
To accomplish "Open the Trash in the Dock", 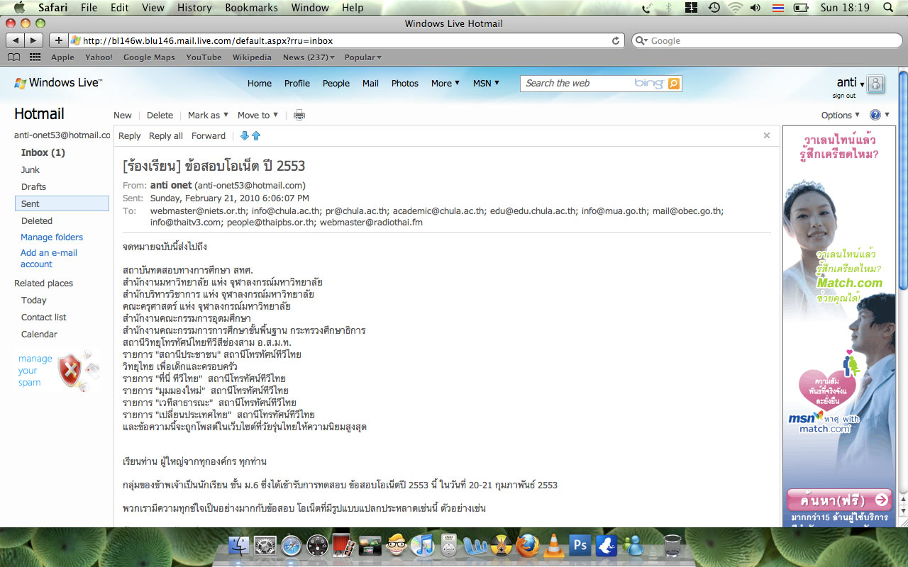I will point(672,545).
